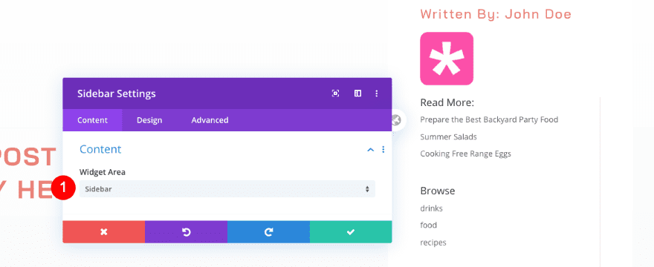Click the expand-to-fullscreen icon in Sidebar Settings header

(335, 93)
